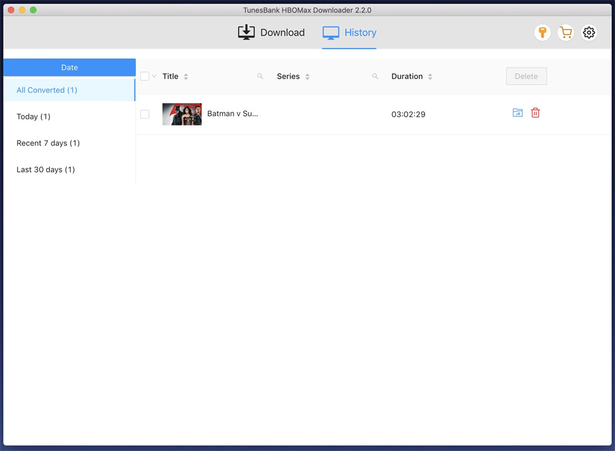Click the Date sidebar header
Screen dimensions: 615x451
coord(69,68)
